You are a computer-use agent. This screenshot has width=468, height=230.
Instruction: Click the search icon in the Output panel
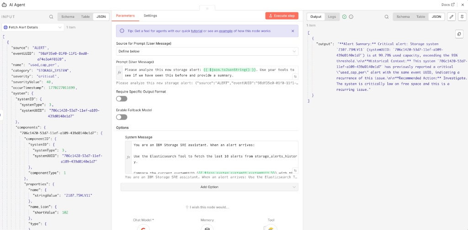coord(387,17)
